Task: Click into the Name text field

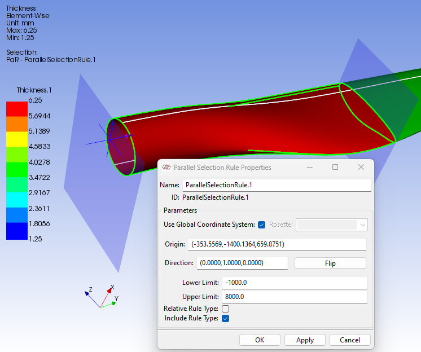Action: coord(277,185)
